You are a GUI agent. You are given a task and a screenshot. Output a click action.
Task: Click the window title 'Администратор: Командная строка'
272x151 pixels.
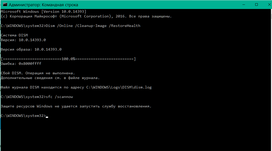click(x=43, y=5)
